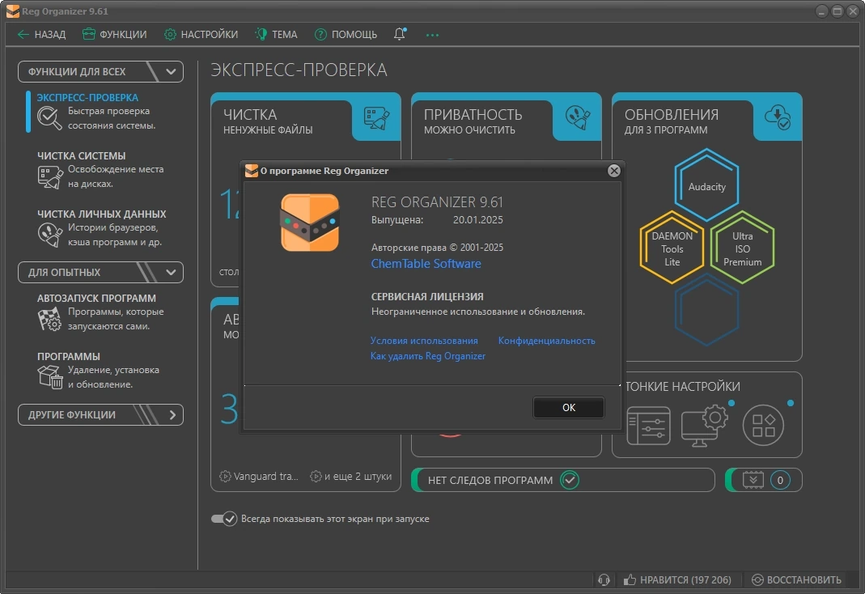Viewport: 865px width, 594px height.
Task: Open the ChemTable Software link
Action: pos(426,264)
